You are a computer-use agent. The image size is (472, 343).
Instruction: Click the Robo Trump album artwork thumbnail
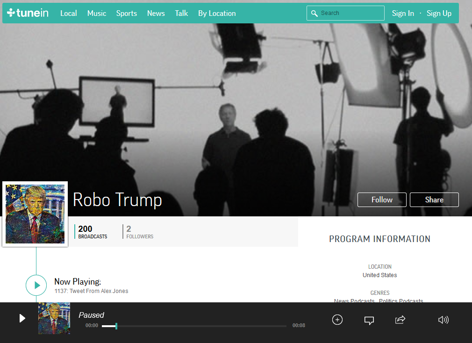[35, 214]
